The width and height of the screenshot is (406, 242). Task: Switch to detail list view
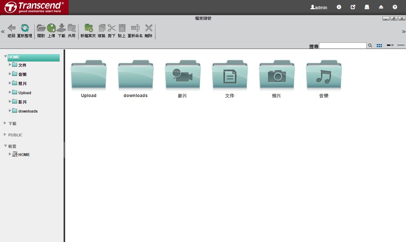pyautogui.click(x=390, y=45)
